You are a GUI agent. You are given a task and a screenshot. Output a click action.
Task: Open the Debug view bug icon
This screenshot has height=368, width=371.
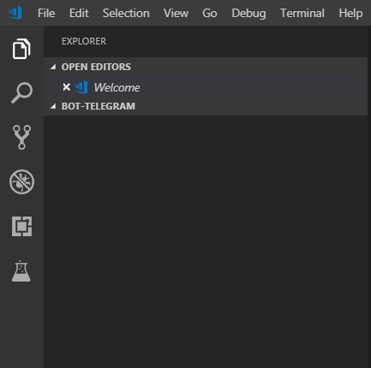(21, 182)
